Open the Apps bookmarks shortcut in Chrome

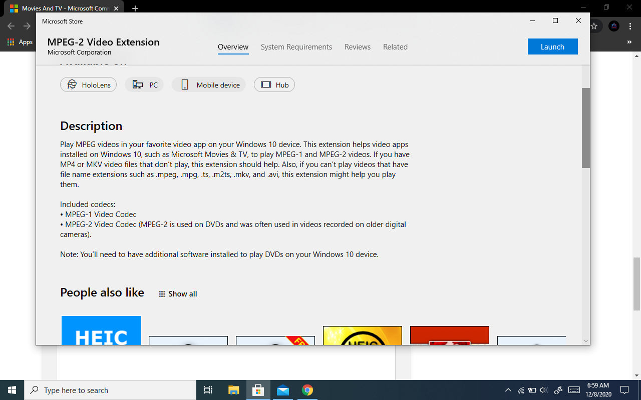coord(20,42)
